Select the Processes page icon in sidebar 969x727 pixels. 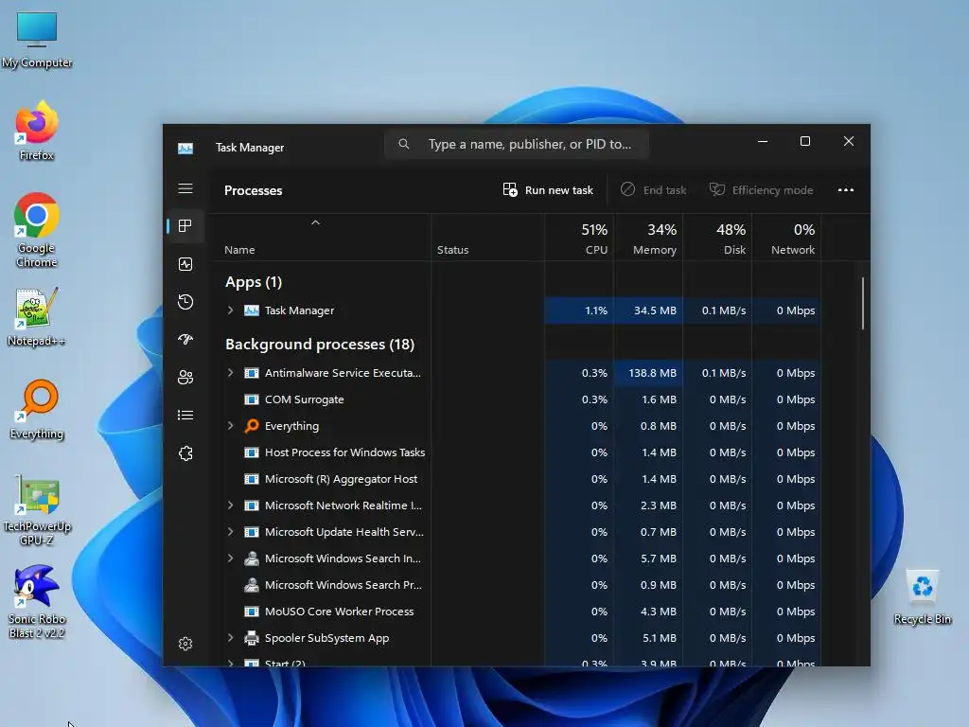(185, 226)
